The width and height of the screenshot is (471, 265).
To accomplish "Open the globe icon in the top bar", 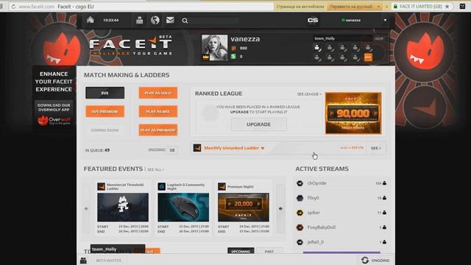I will pyautogui.click(x=155, y=20).
